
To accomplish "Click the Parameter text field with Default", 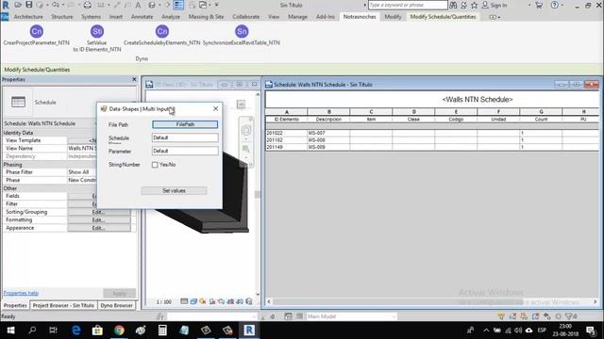I will [185, 151].
